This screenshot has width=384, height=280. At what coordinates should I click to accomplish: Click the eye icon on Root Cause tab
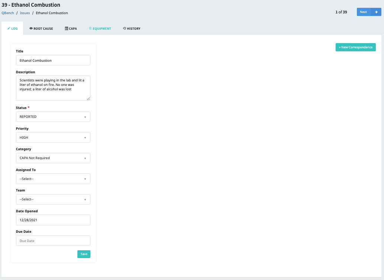(31, 28)
